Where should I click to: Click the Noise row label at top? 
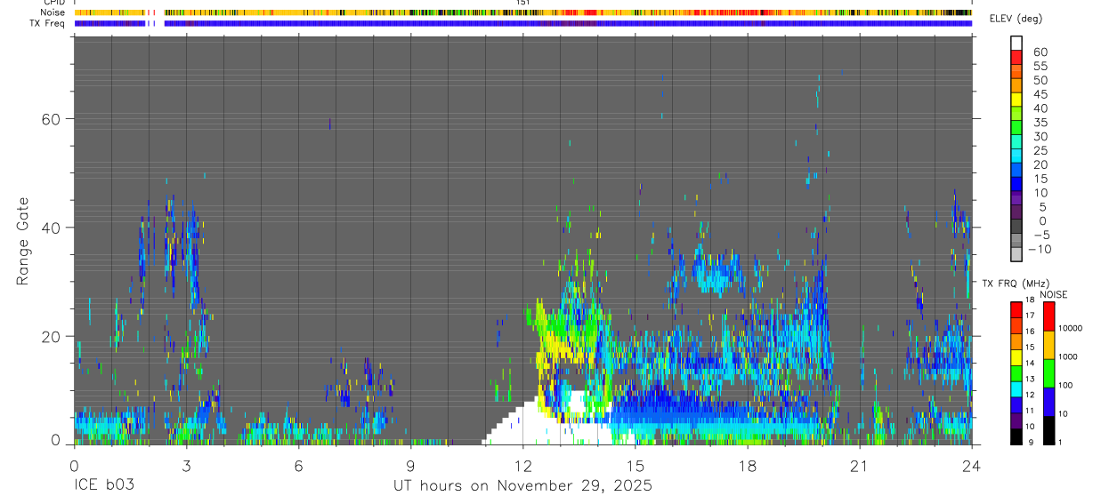click(53, 12)
